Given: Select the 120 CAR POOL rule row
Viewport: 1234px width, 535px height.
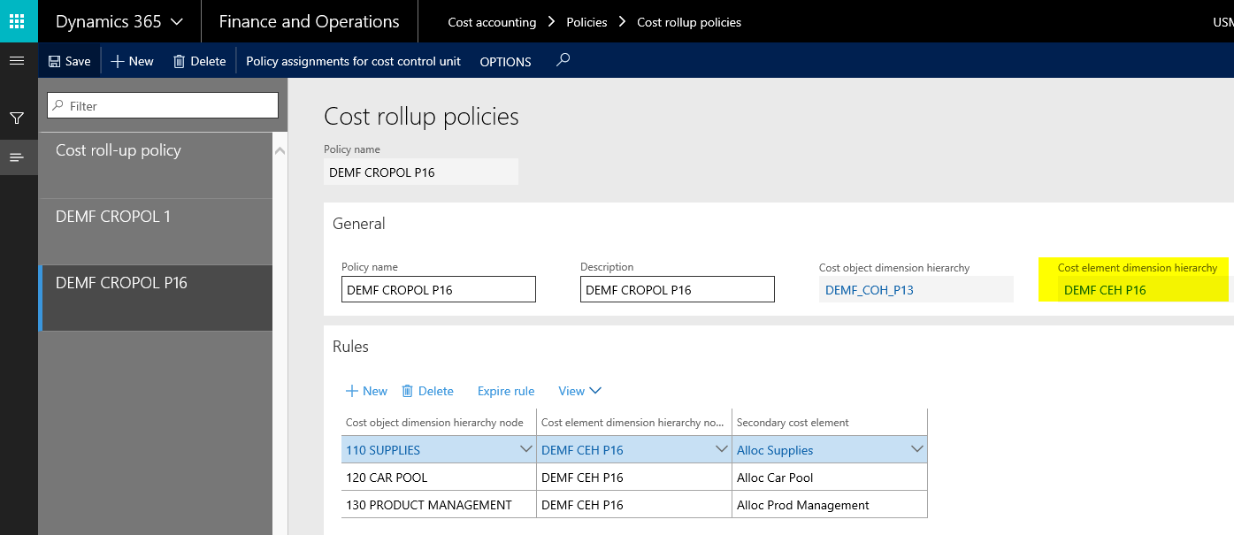Looking at the screenshot, I should (x=438, y=478).
